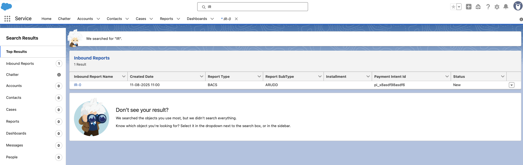This screenshot has height=165, width=523.
Task: Sort by Report SubType column
Action: 280,77
